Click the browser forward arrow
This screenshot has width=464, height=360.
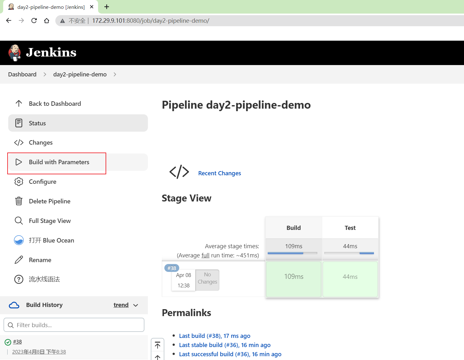[x=21, y=21]
